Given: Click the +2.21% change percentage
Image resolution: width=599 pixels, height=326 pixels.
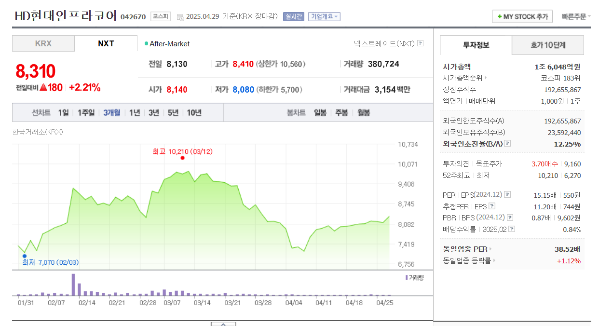Looking at the screenshot, I should click(85, 88).
